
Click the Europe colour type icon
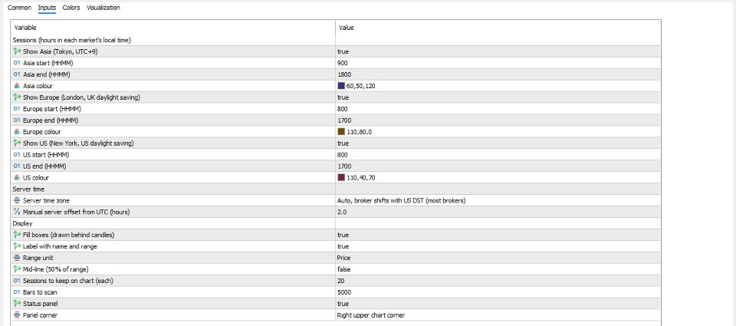point(18,132)
